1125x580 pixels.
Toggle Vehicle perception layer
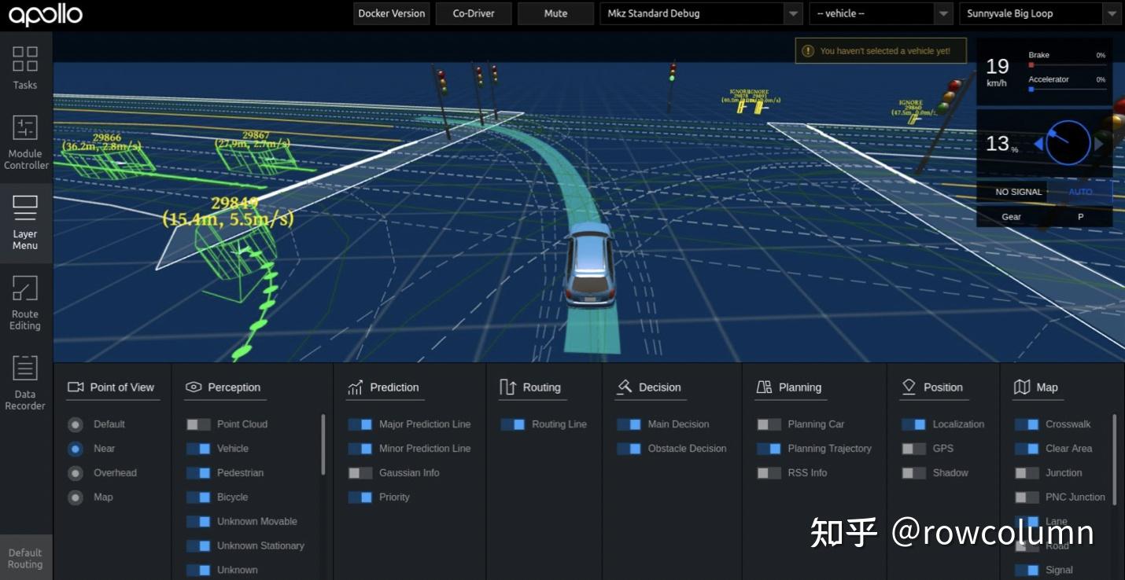(x=198, y=449)
